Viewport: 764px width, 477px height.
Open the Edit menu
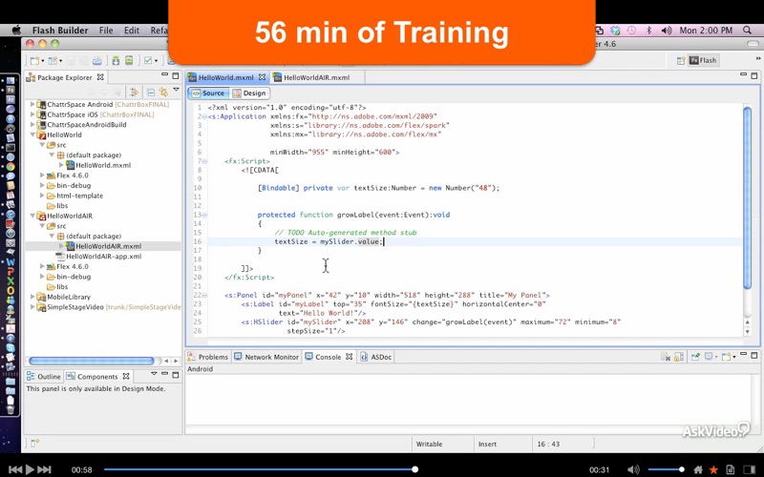pos(132,31)
